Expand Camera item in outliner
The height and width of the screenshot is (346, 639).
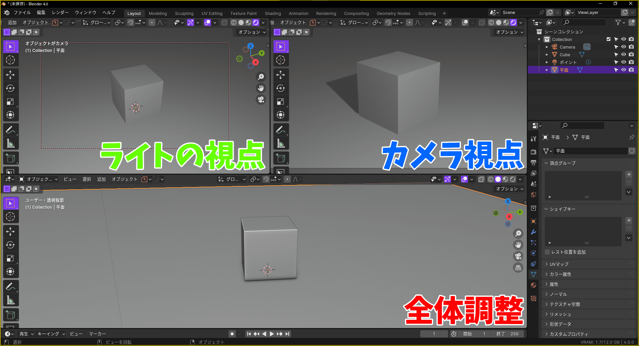547,47
